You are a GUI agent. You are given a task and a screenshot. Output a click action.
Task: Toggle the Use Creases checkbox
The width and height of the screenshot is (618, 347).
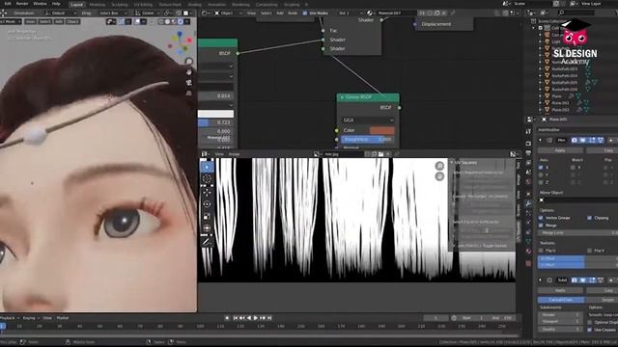click(x=590, y=330)
